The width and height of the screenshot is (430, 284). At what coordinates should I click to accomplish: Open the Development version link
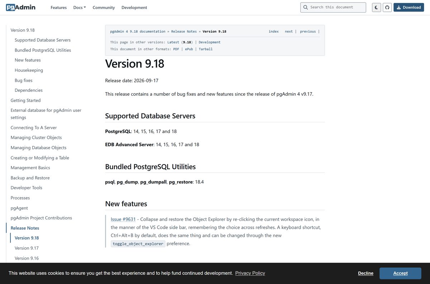pyautogui.click(x=210, y=42)
